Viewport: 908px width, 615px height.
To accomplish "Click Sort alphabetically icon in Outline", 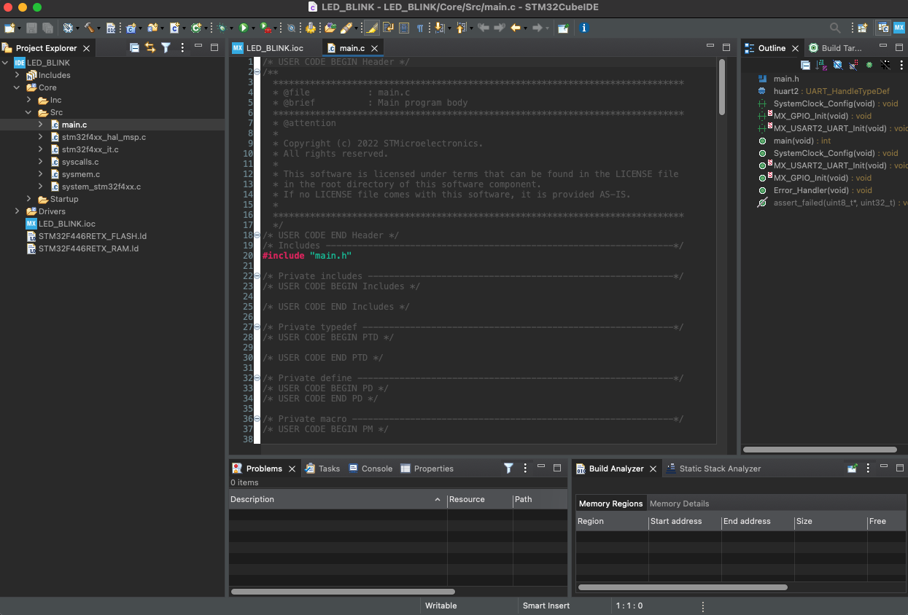I will click(x=821, y=65).
